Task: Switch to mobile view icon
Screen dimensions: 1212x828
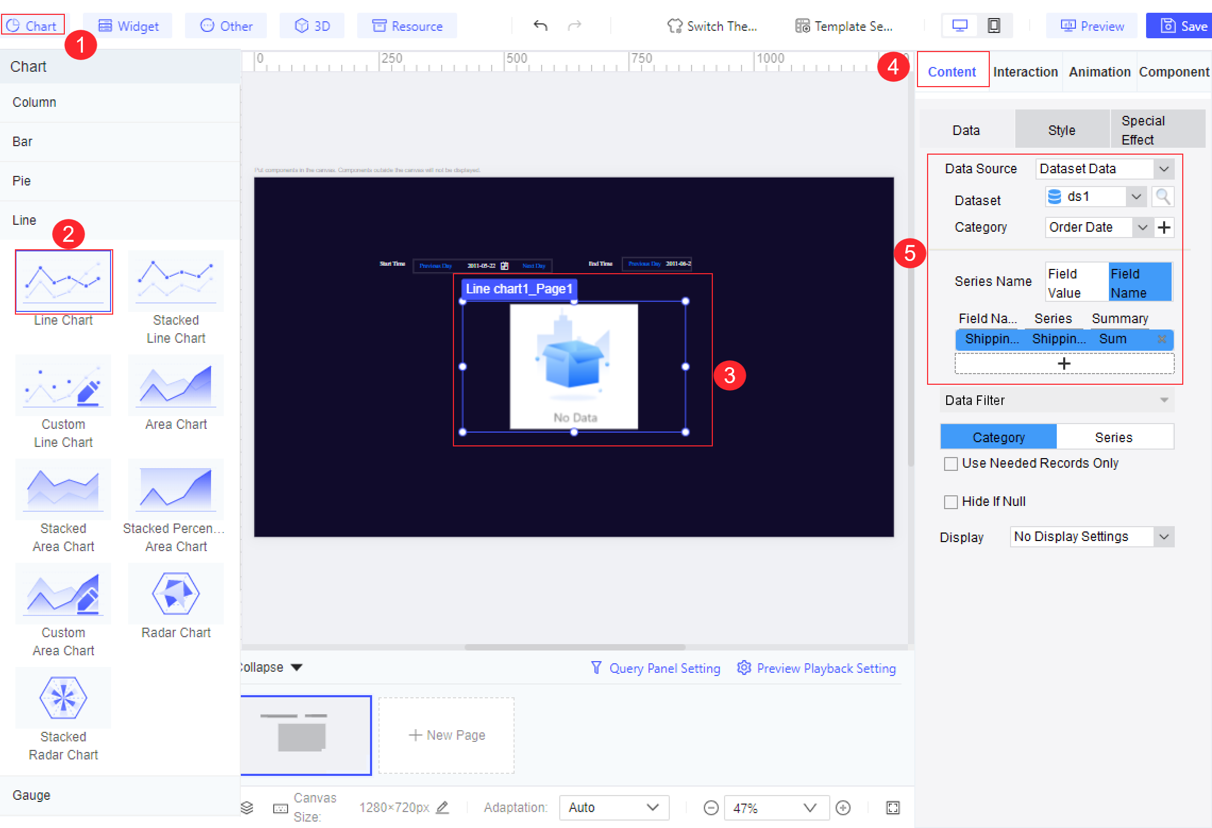Action: [x=994, y=26]
